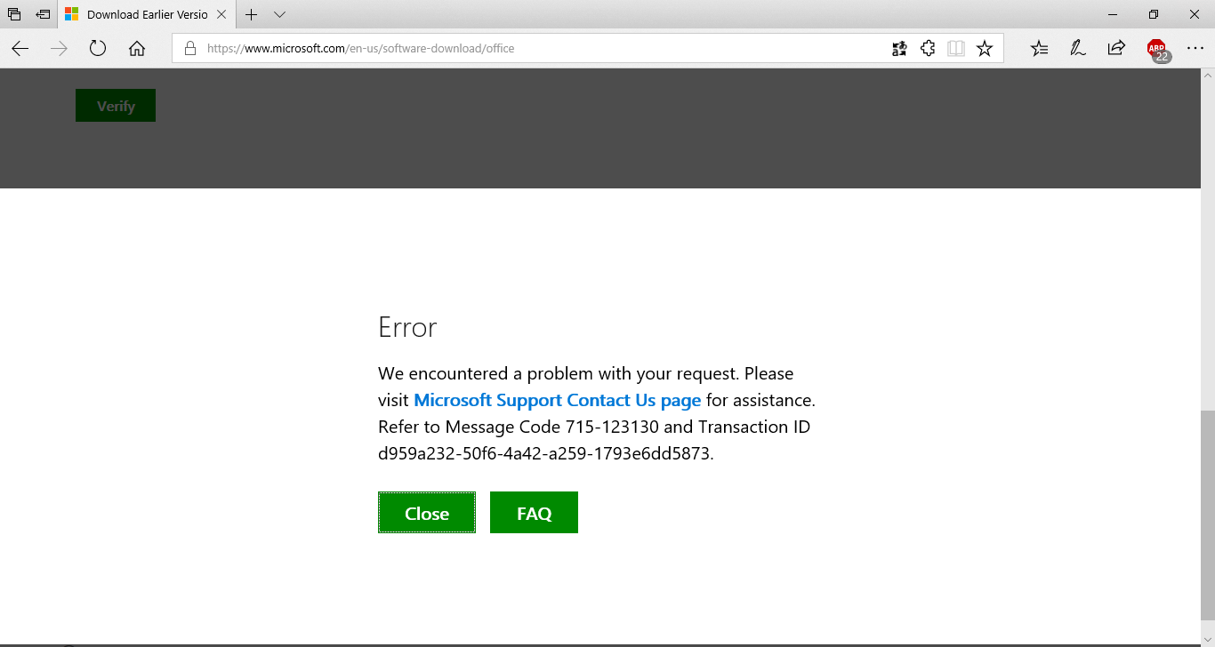Viewport: 1215px width, 647px height.
Task: Click the scrollbar down arrow
Action: point(1207,639)
